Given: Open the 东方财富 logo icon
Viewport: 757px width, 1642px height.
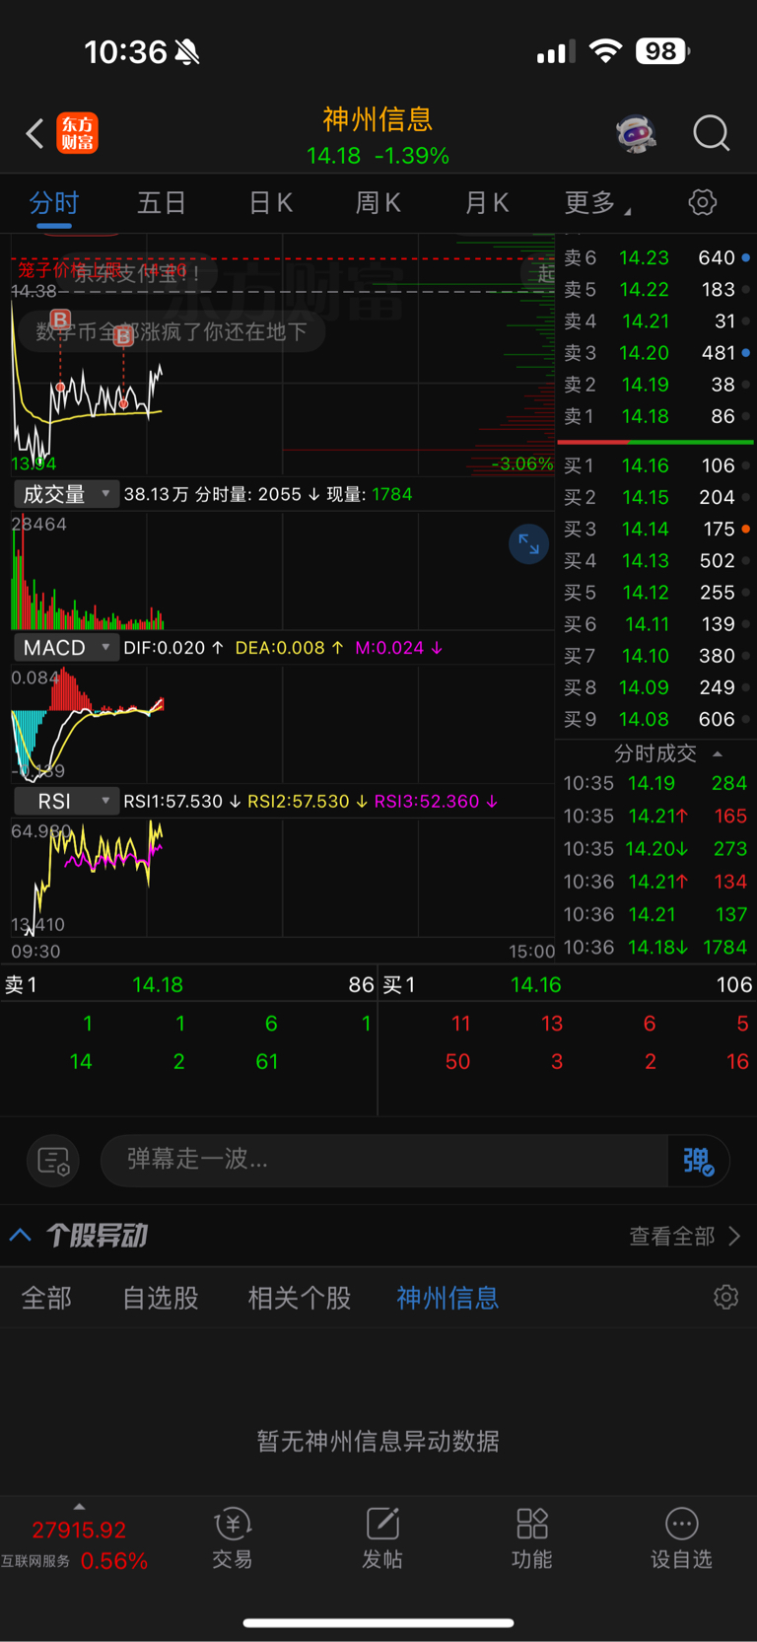Looking at the screenshot, I should click(x=78, y=133).
